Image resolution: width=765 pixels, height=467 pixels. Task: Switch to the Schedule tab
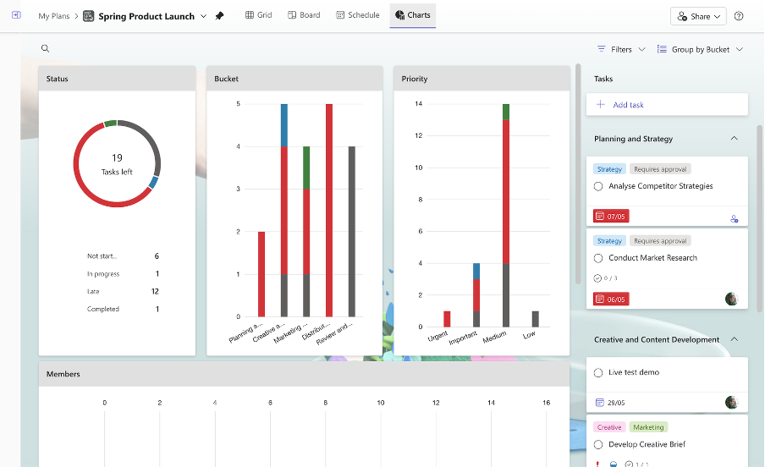point(357,15)
